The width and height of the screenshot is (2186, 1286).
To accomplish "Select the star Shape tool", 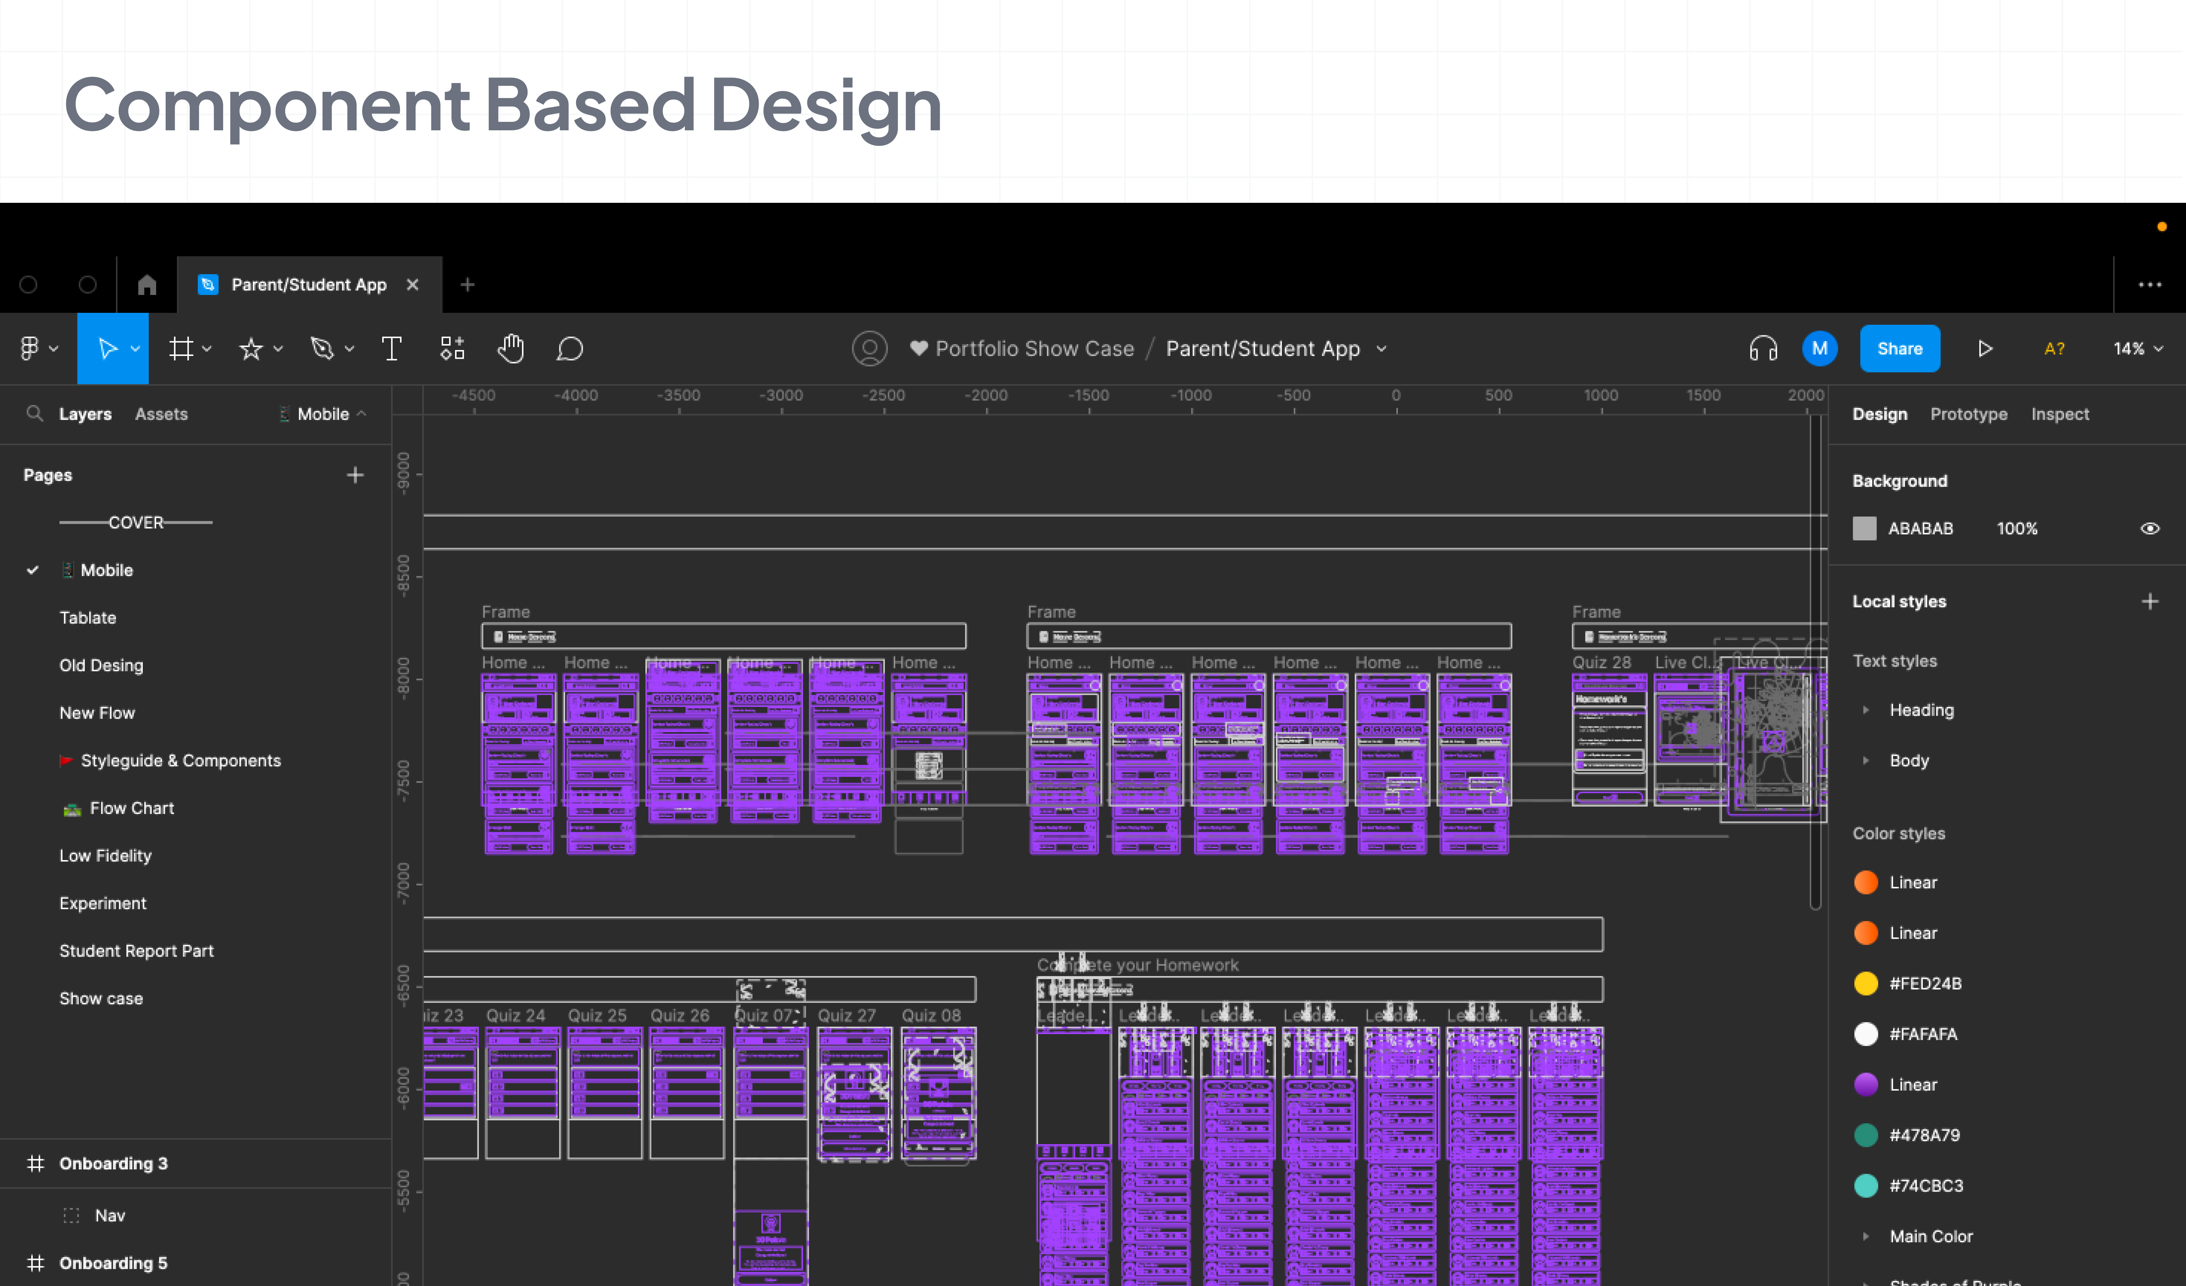I will click(x=251, y=349).
